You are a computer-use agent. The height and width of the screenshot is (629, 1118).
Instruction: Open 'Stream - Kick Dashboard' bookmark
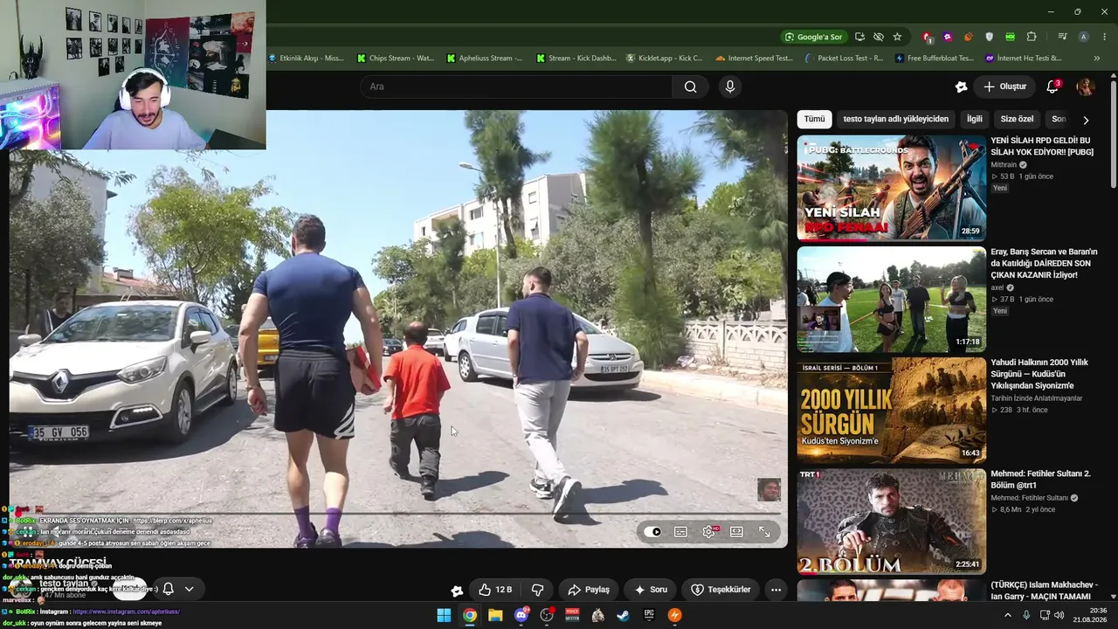pos(575,59)
